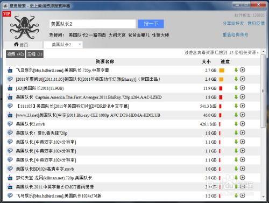Close the 美国队长2 tab

click(x=80, y=44)
